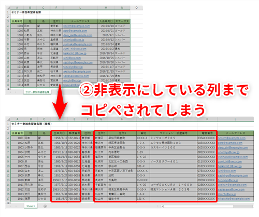Open hikarukb@example.com link in Sheet1 workbook
The image size is (259, 217).
(x=234, y=199)
